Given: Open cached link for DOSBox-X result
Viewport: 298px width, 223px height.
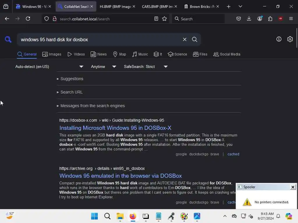Looking at the screenshot, I should click(x=233, y=154).
